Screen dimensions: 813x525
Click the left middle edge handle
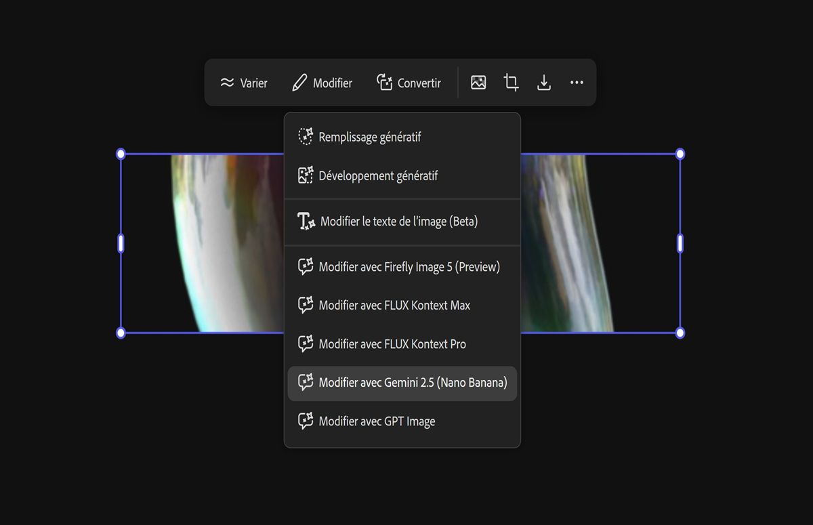point(121,243)
